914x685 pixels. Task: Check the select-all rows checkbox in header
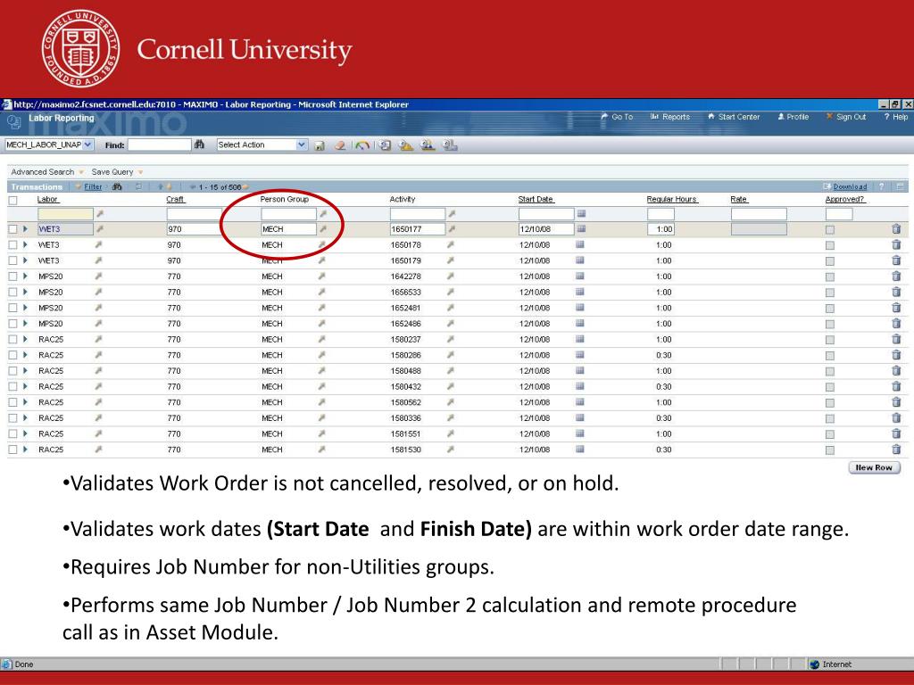12,201
